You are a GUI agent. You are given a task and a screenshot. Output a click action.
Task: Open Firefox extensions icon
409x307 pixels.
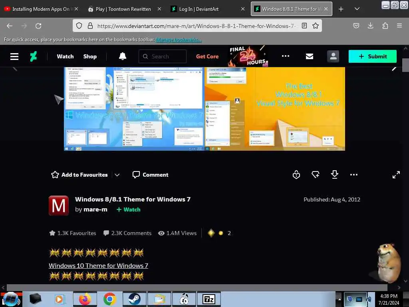[x=385, y=26]
